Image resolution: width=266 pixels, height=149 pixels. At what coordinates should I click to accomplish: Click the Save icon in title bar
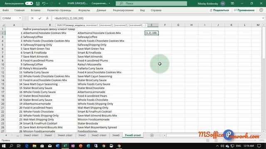pos(38,3)
